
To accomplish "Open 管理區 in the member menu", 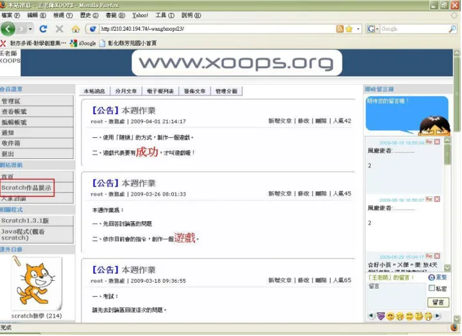I will (x=37, y=101).
